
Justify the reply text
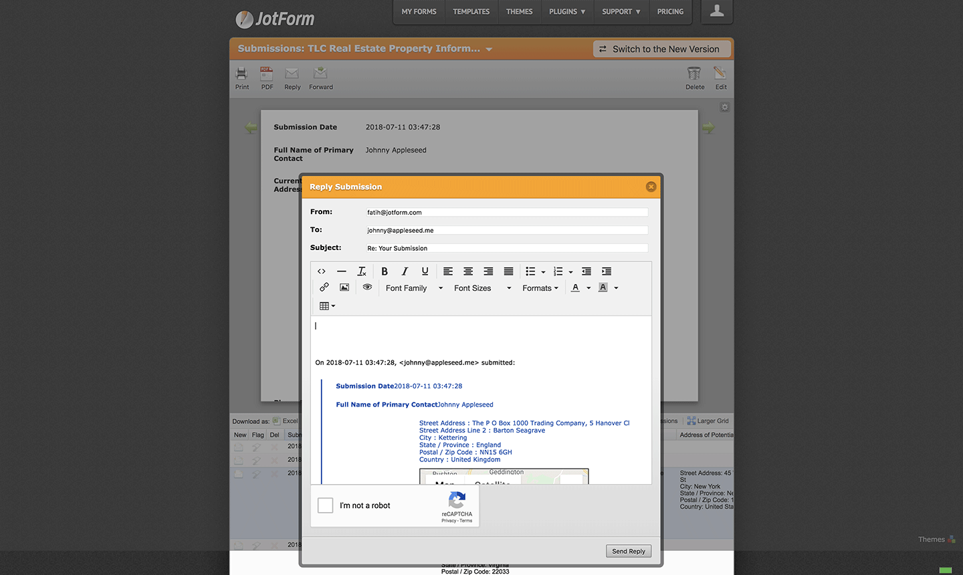point(508,271)
